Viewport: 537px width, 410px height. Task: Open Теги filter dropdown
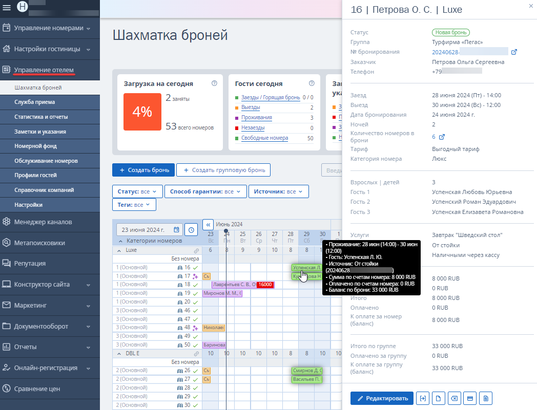pos(134,205)
